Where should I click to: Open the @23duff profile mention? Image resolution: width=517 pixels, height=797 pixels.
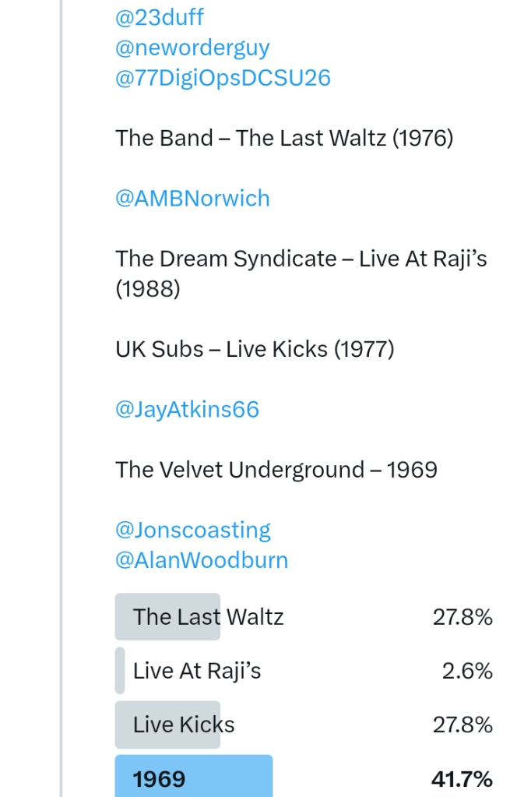tap(160, 18)
